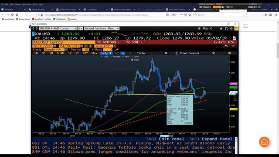Redo the chart change
The width and height of the screenshot is (279, 157).
point(233,46)
